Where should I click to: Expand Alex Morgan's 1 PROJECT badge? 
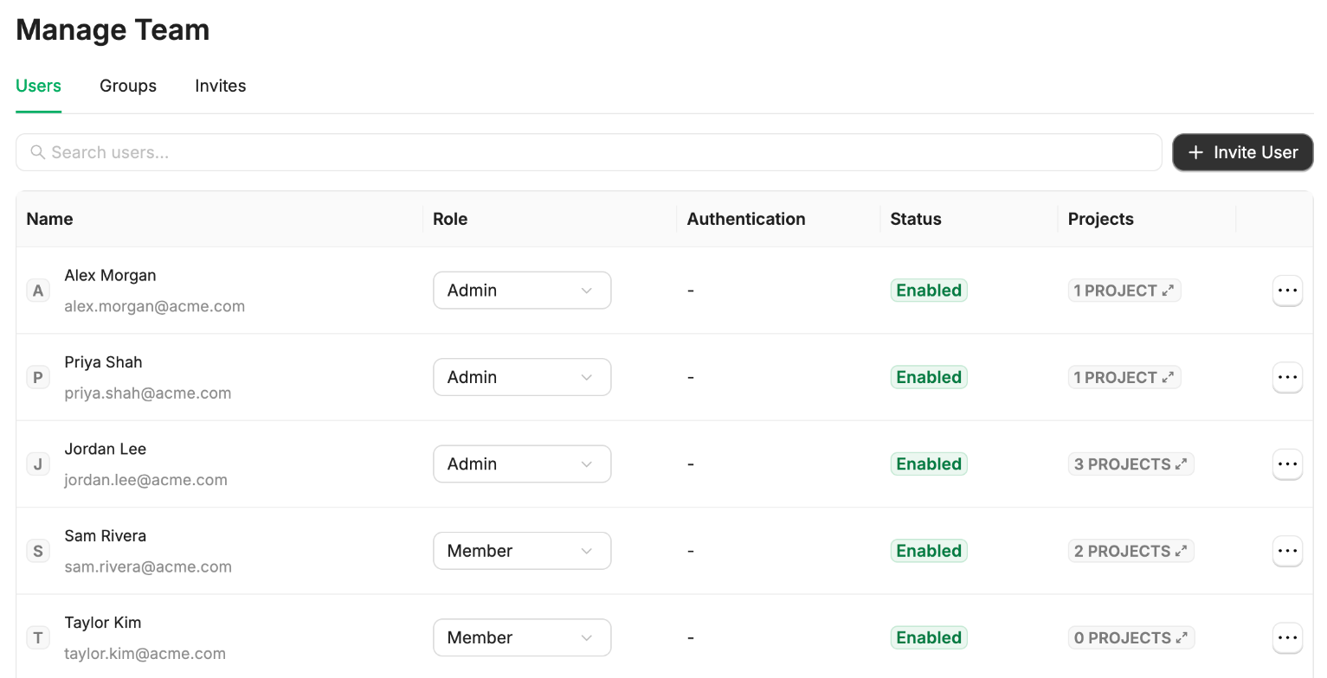tap(1124, 291)
